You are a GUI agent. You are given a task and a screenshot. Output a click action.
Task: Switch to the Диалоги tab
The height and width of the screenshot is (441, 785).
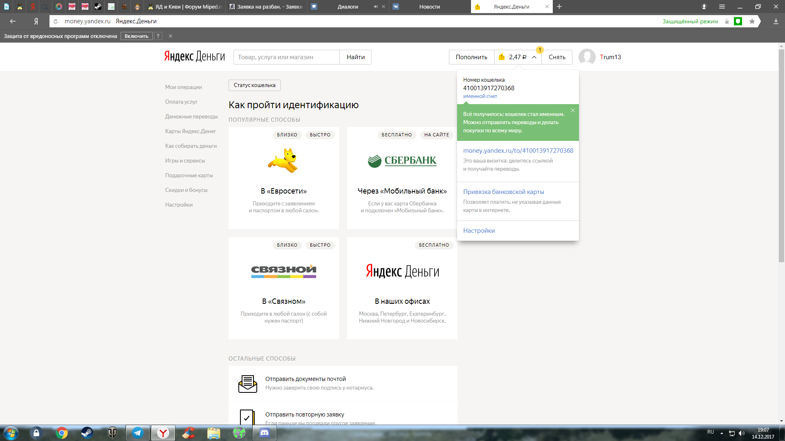point(348,7)
